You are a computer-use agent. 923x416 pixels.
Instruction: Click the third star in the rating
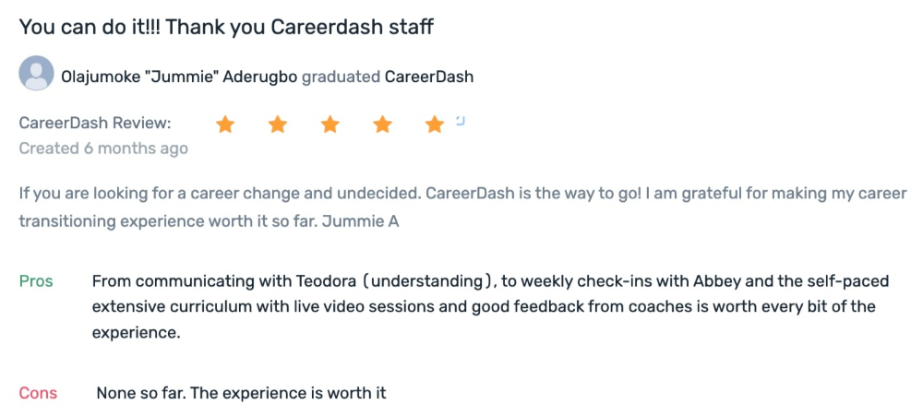(x=330, y=125)
